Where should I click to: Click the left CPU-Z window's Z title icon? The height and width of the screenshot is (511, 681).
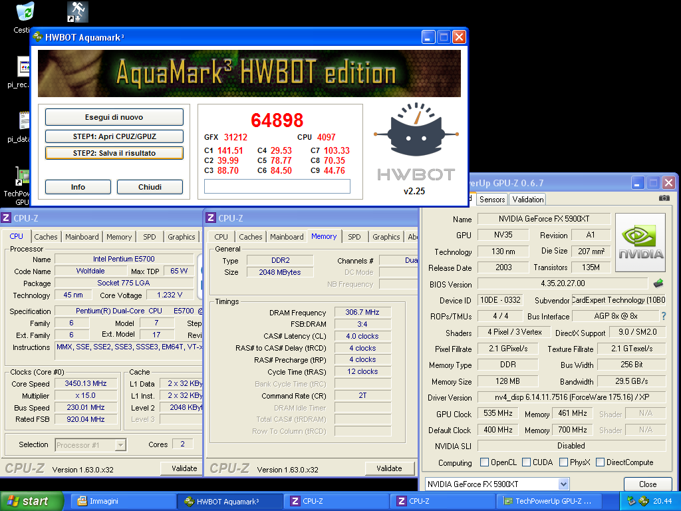(5, 218)
